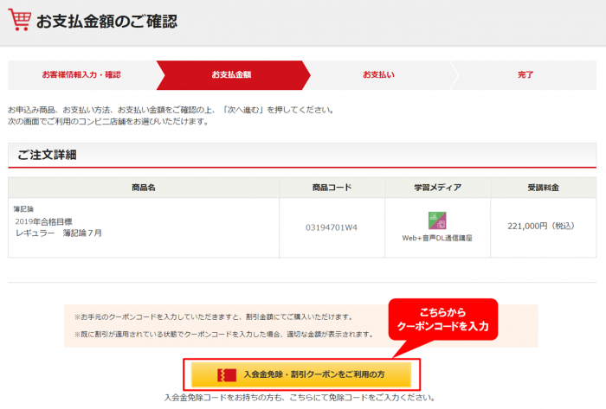Click the レギュラー 簿記論7月 product name
The image size is (606, 409).
tap(59, 233)
